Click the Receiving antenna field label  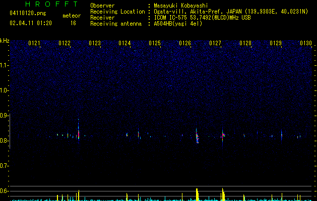coord(116,24)
